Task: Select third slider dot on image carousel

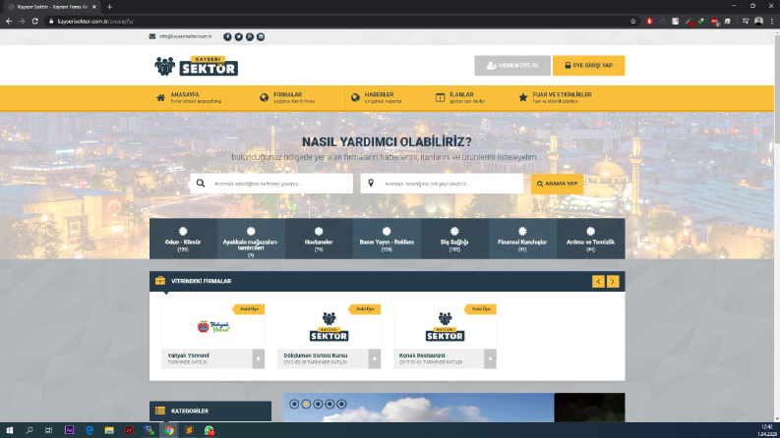Action: pyautogui.click(x=318, y=405)
